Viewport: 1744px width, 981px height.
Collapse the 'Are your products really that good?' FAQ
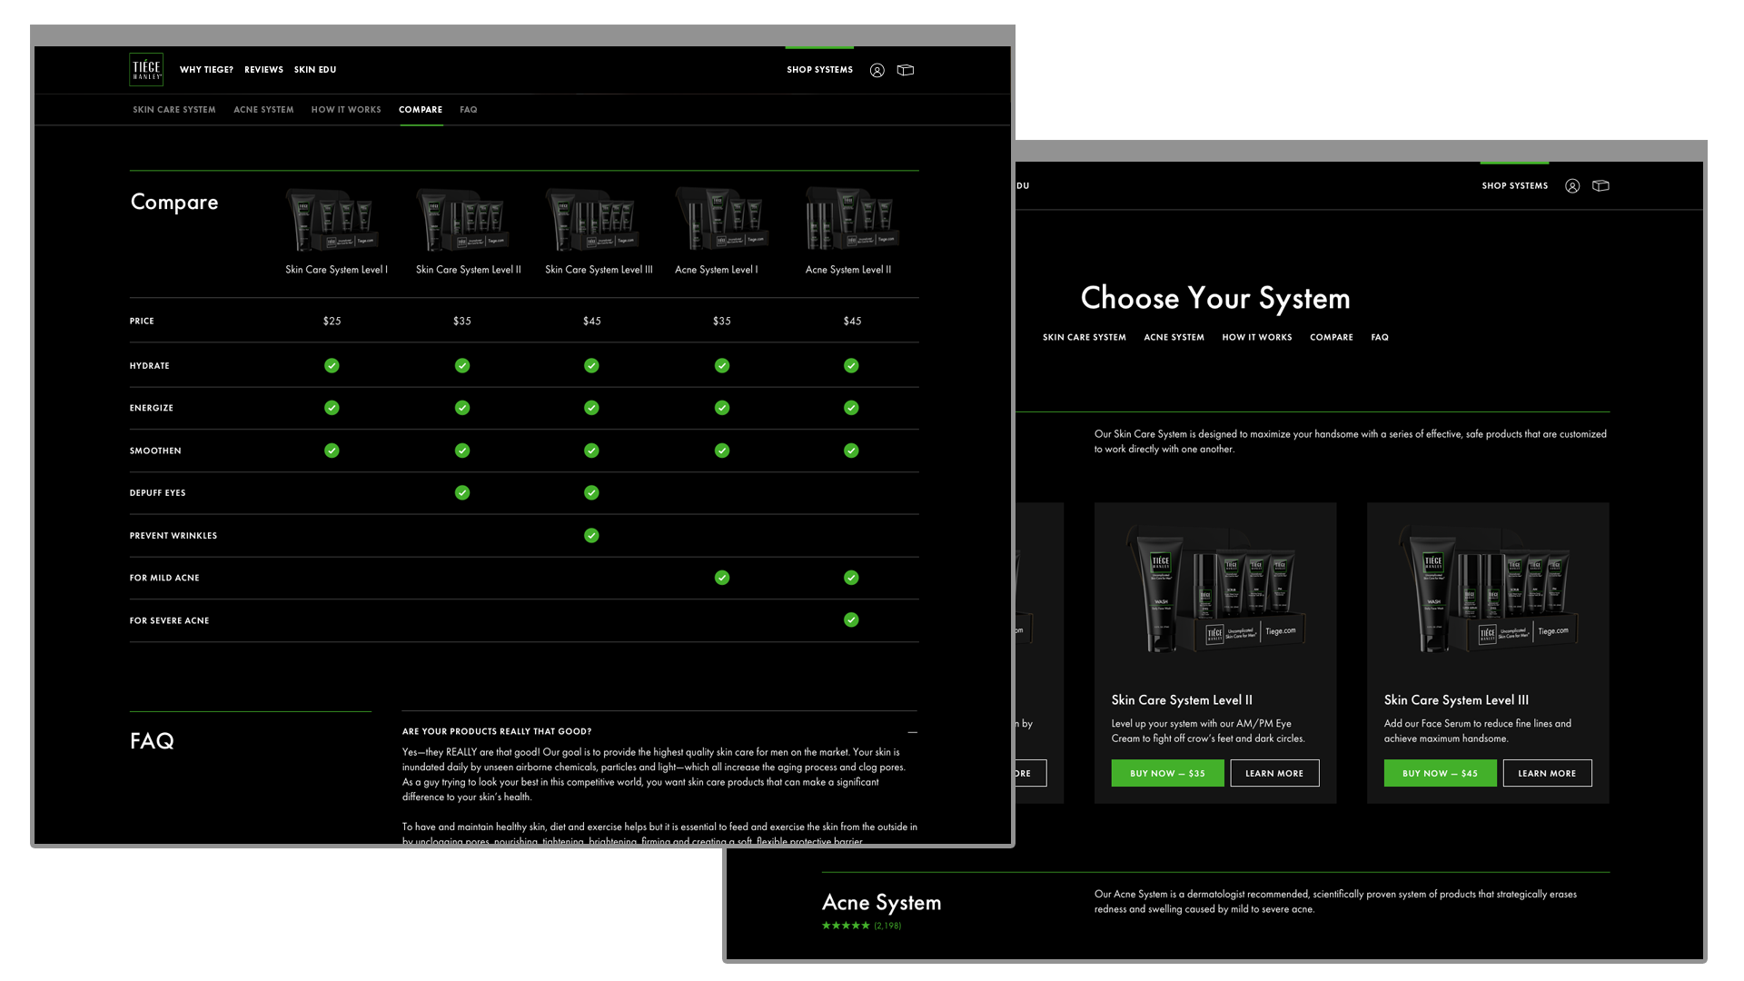(x=912, y=731)
